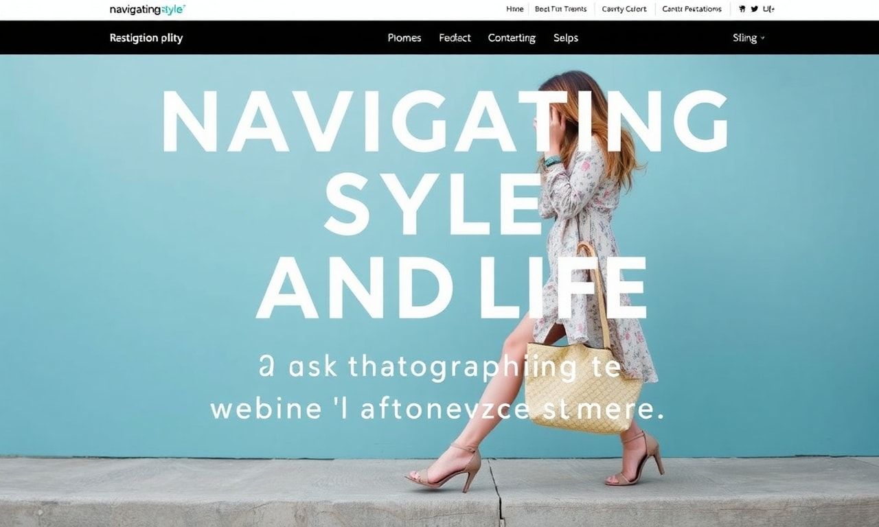Open the Twitter bird icon link

pyautogui.click(x=755, y=9)
